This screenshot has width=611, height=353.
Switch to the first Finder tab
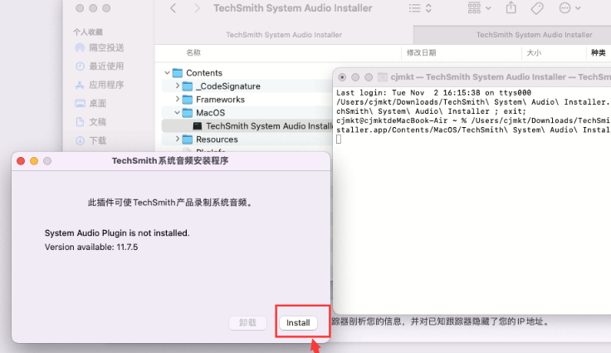tap(283, 35)
